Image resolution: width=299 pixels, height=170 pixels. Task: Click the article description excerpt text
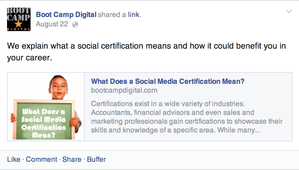point(187,117)
